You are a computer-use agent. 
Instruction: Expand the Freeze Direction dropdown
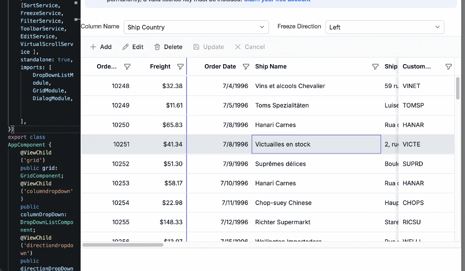point(437,27)
